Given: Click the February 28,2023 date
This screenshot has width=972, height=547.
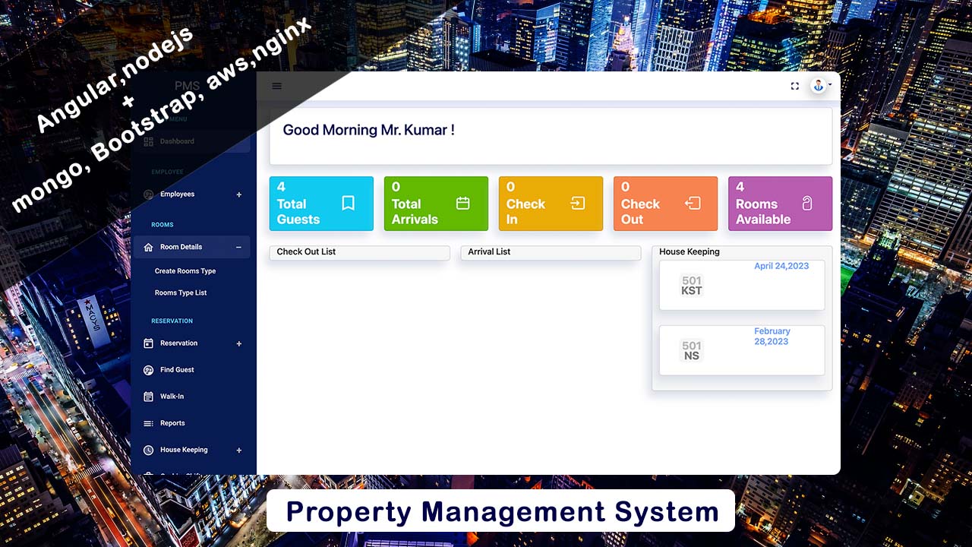Looking at the screenshot, I should tap(772, 337).
